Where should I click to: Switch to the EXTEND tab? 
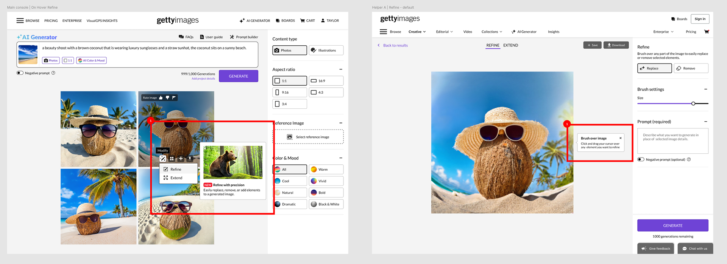[x=510, y=45]
